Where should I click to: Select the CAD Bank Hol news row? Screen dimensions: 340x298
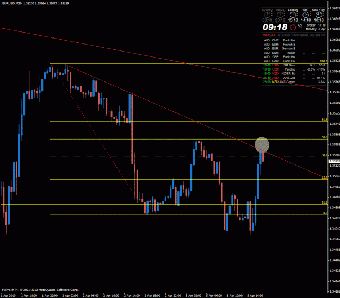coord(294,61)
